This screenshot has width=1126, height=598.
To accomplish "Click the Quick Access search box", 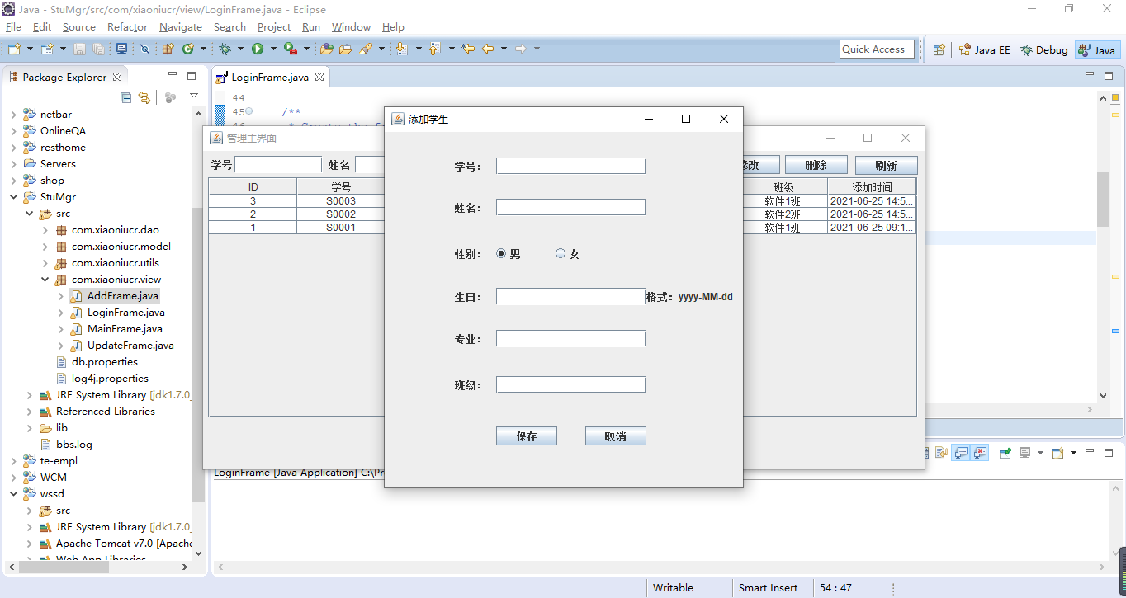I will [877, 49].
